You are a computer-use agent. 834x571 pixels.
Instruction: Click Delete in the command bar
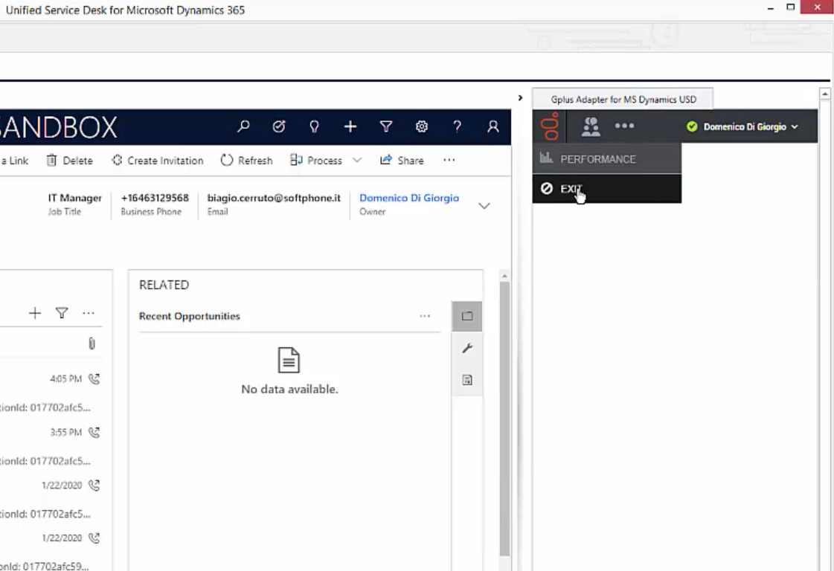click(70, 160)
